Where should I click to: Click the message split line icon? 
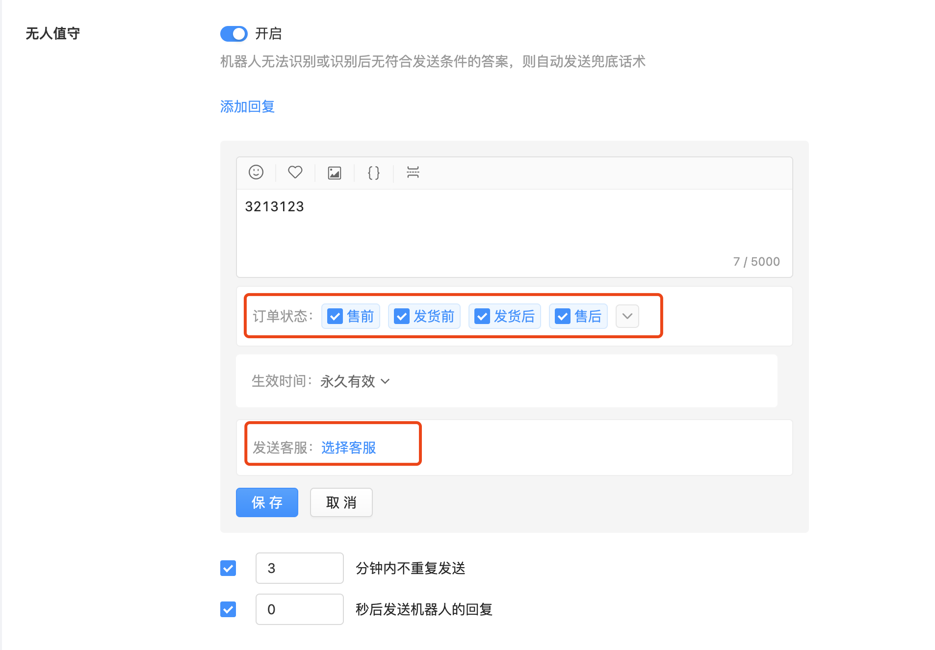point(413,173)
